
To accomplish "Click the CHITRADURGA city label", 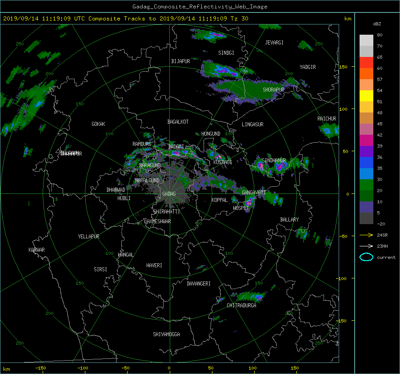I will tap(241, 306).
